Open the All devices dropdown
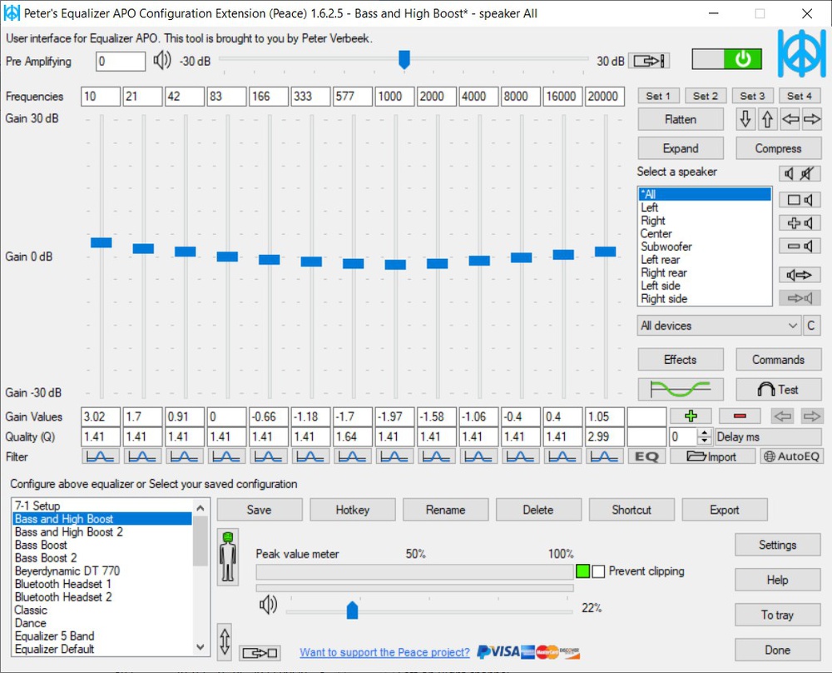832x673 pixels. [x=718, y=326]
